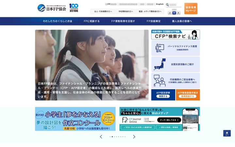
Task: Click the hero image of students
Action: click(92, 65)
